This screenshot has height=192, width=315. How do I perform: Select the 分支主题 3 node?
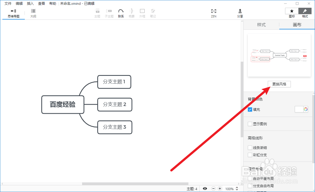115,127
